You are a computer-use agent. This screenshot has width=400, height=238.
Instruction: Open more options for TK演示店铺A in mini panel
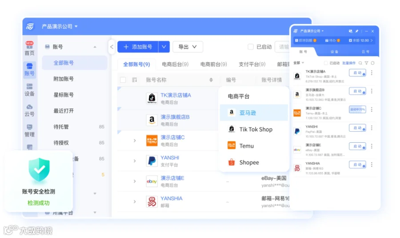(x=372, y=73)
